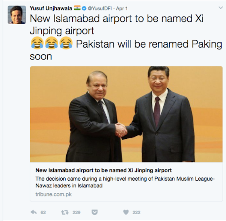View the 62 replies count

(x=43, y=213)
